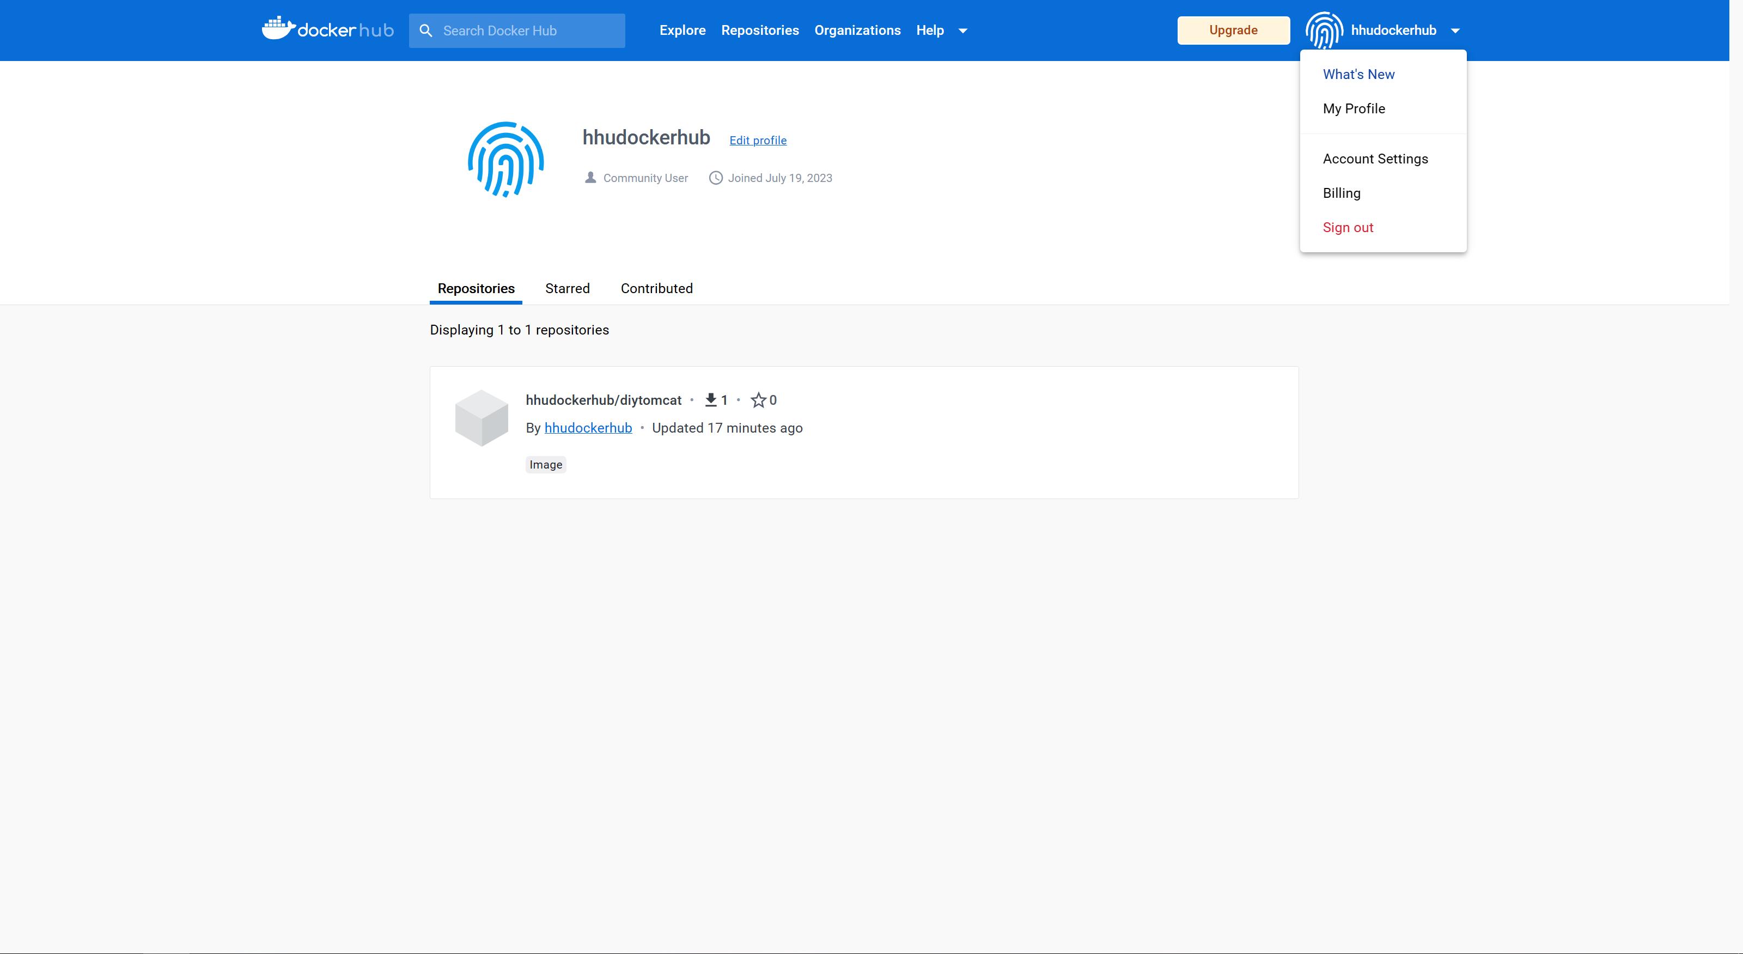Go to Billing from account menu
This screenshot has width=1743, height=954.
[x=1342, y=193]
